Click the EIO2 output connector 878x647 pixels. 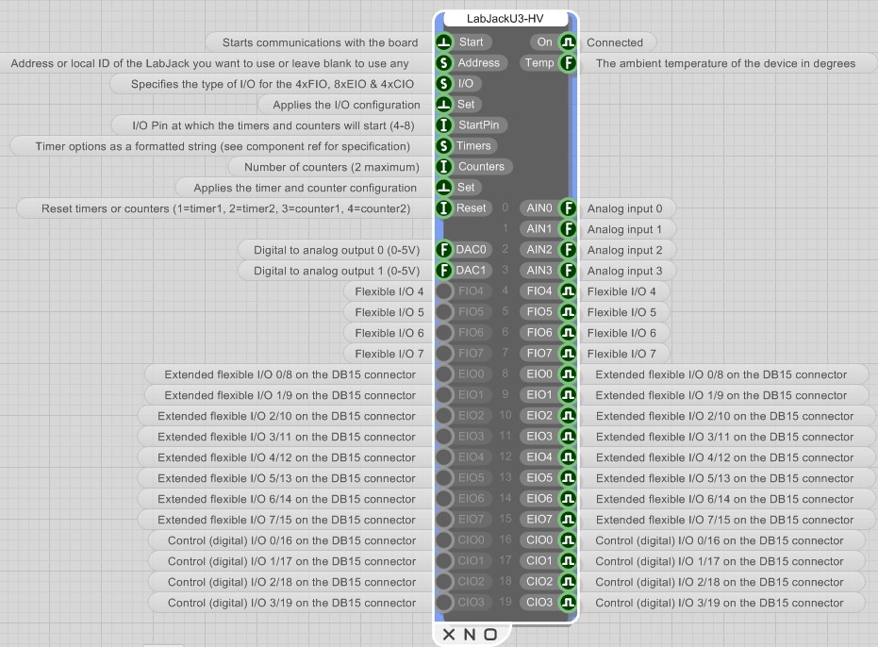tap(569, 415)
